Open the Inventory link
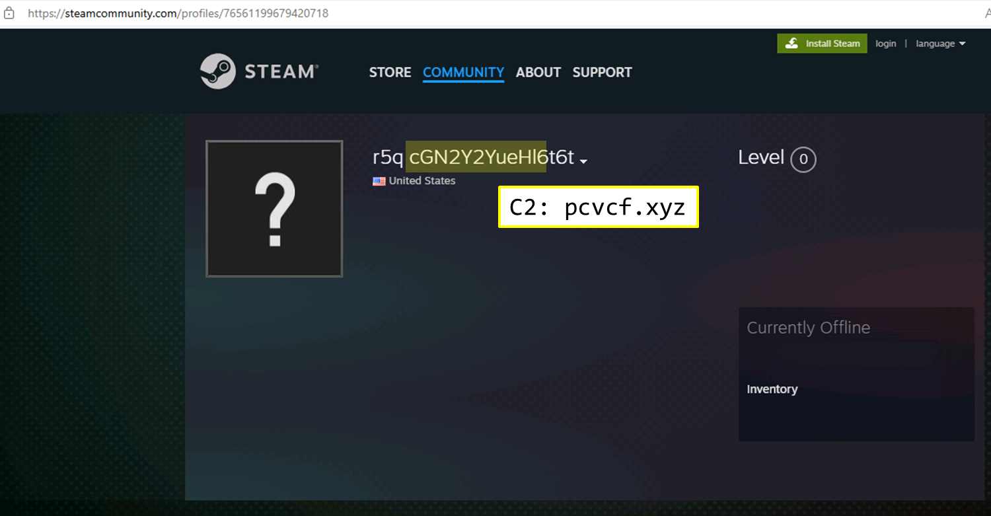The width and height of the screenshot is (991, 516). [x=772, y=389]
